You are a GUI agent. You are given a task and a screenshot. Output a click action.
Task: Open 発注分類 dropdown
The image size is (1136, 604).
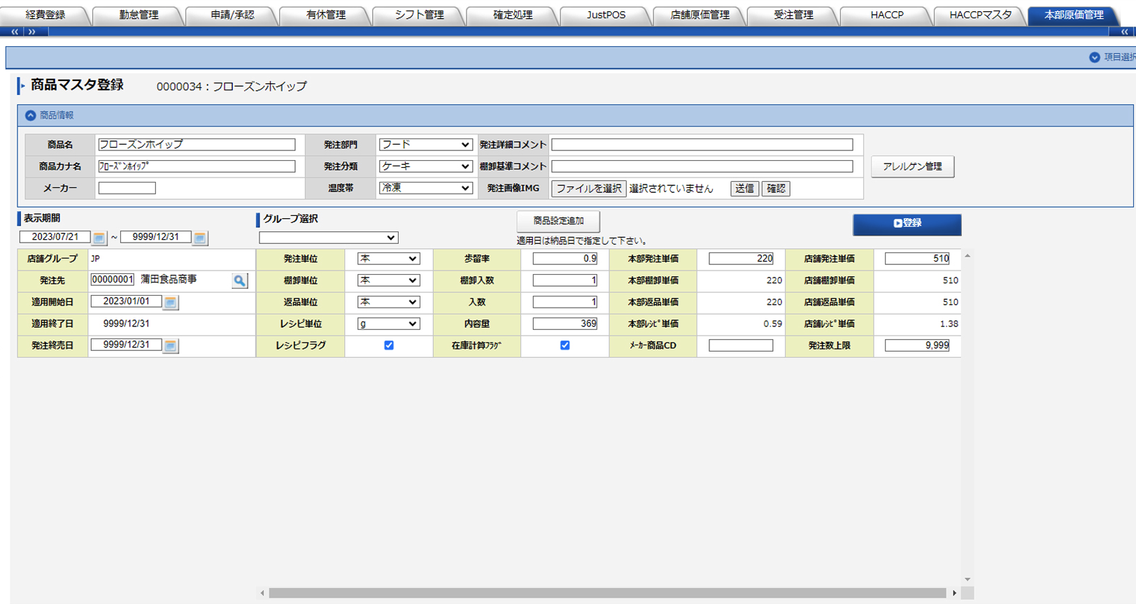click(425, 166)
